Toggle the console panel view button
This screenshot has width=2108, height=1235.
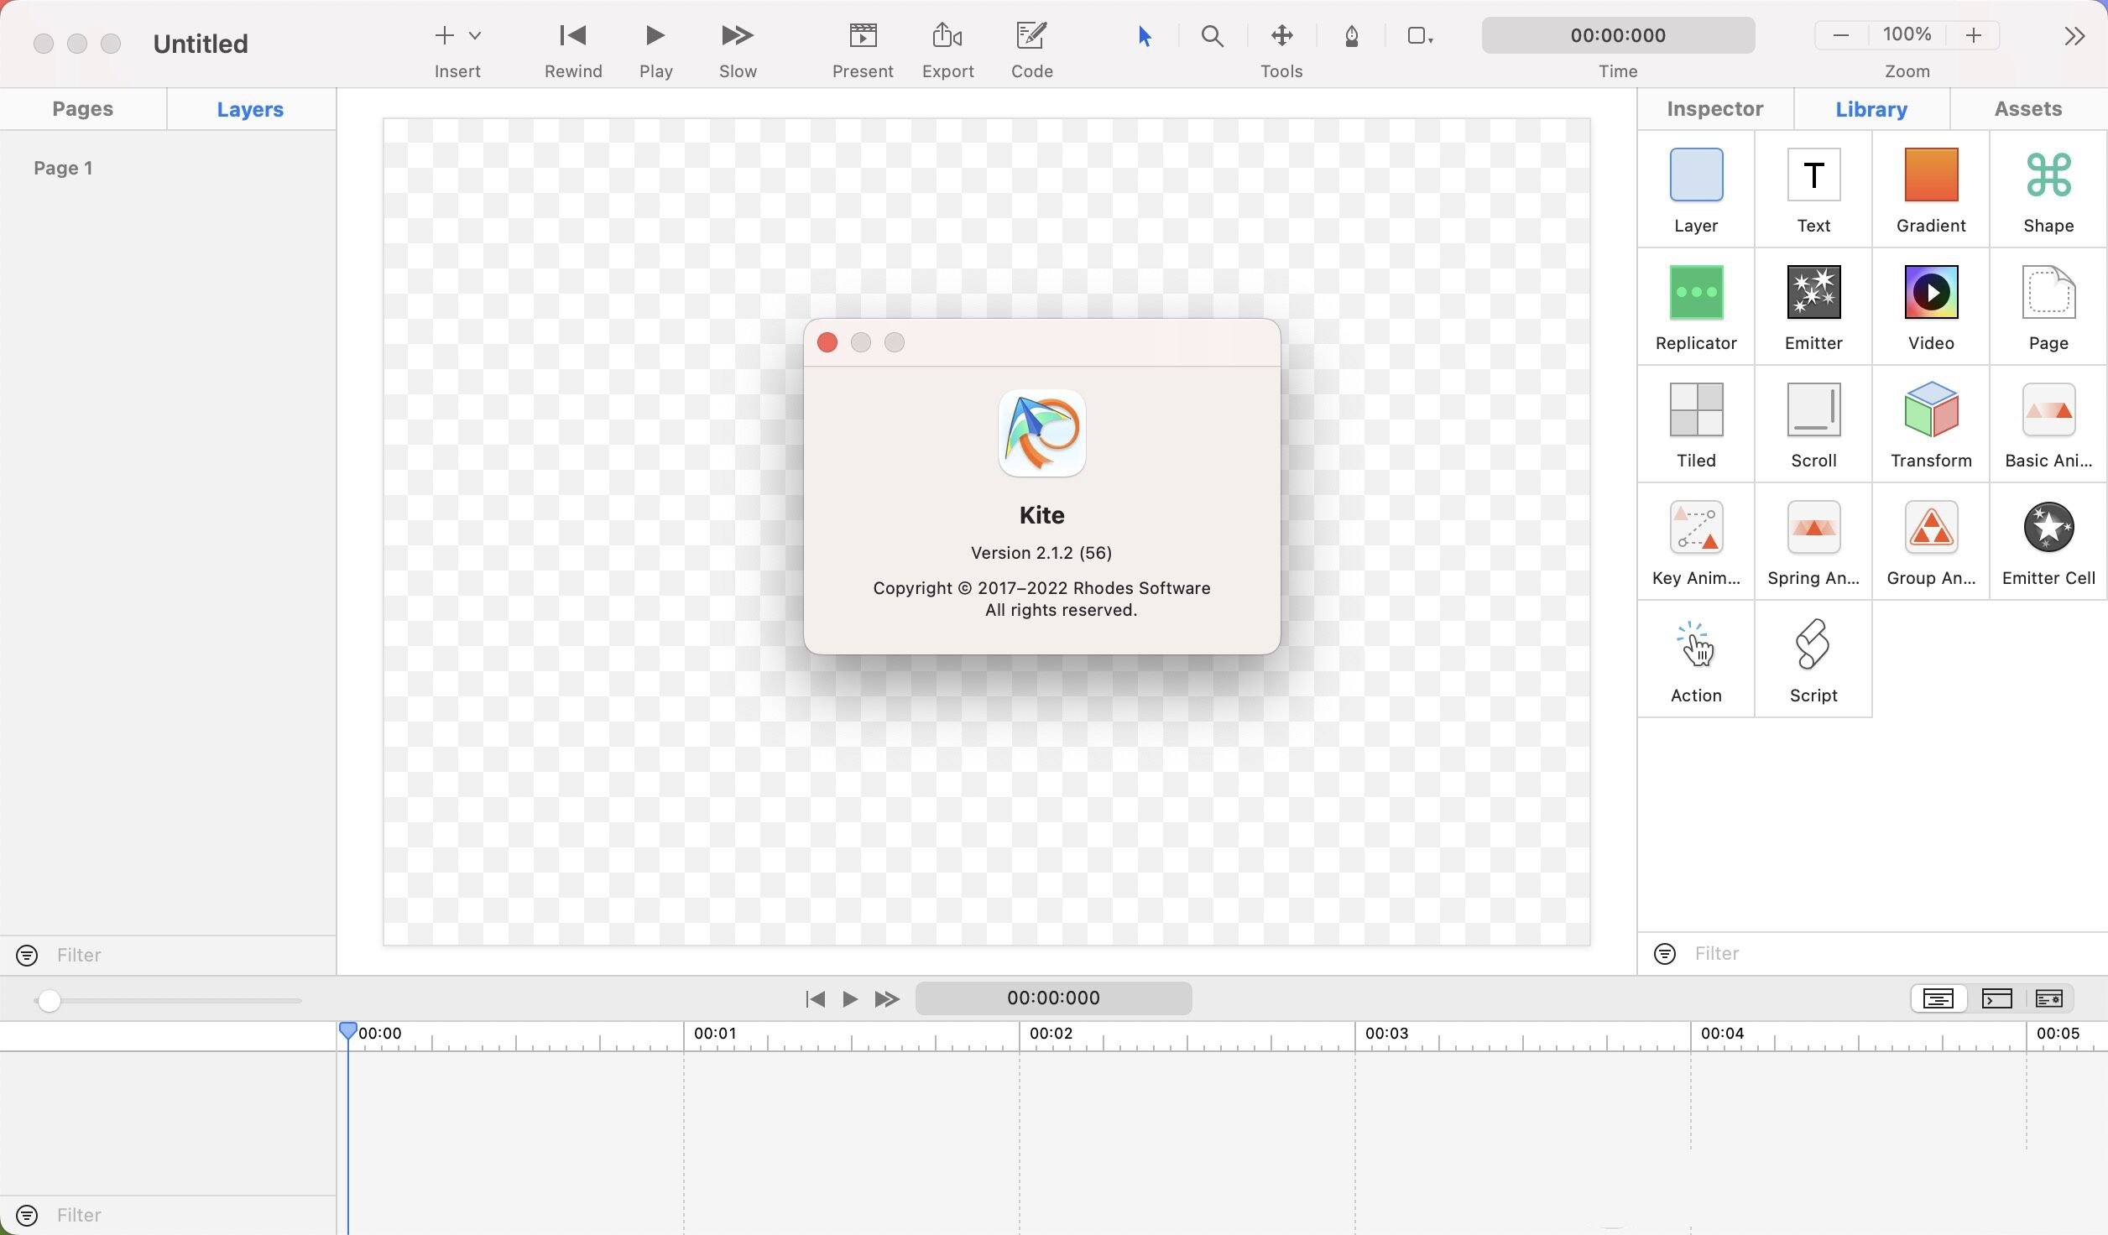tap(1996, 998)
